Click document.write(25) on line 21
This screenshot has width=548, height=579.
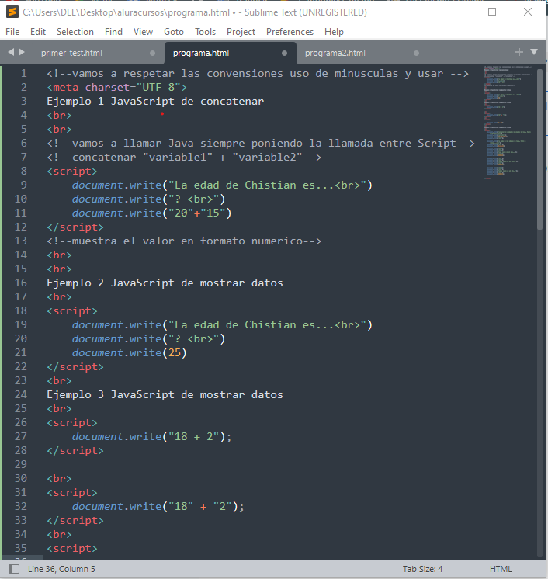coord(130,352)
